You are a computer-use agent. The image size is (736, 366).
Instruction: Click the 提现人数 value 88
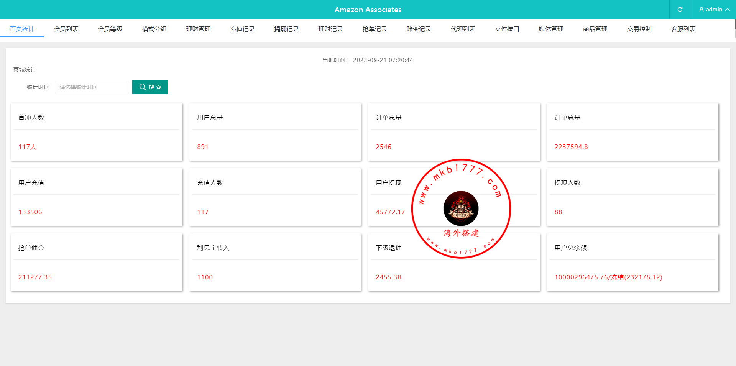(x=558, y=212)
